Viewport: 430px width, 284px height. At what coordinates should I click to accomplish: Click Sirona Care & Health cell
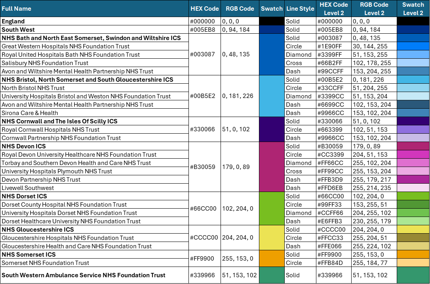point(94,113)
